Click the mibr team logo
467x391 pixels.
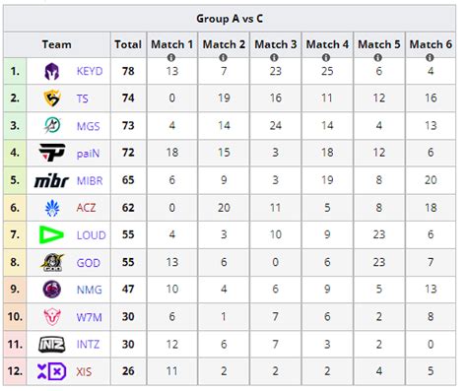tap(51, 180)
